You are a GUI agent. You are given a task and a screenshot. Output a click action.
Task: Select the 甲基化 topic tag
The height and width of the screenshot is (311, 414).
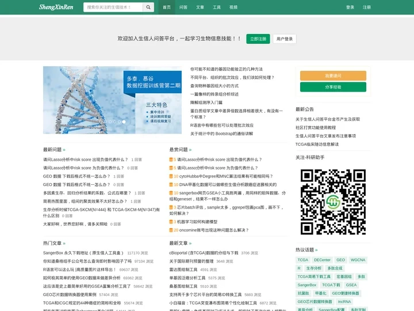click(x=320, y=294)
